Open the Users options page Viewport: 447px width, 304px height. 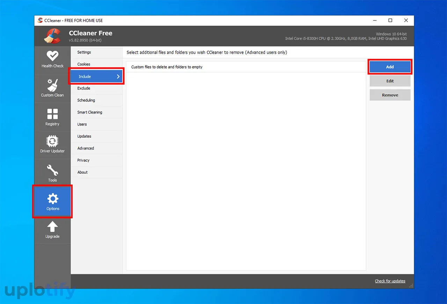click(96, 124)
